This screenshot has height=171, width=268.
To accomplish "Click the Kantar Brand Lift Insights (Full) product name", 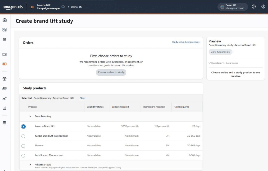I will click(51, 136).
